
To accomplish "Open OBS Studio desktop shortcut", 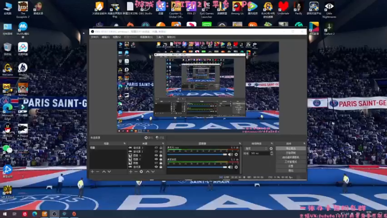I will click(x=146, y=8).
